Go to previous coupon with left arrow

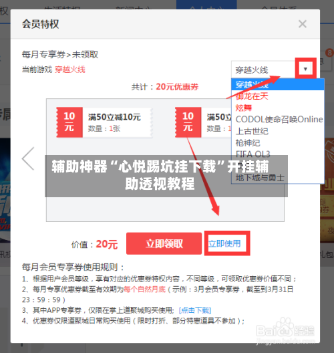(28, 158)
